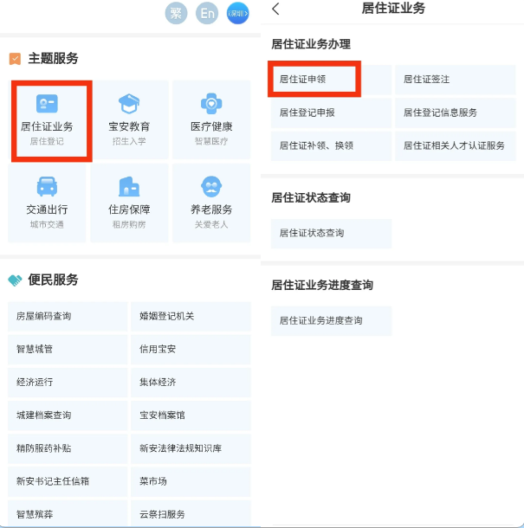This screenshot has width=524, height=528.
Task: Switch language to English with En icon
Action: point(207,13)
